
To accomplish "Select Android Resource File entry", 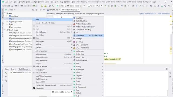I will pyautogui.click(x=88, y=24).
